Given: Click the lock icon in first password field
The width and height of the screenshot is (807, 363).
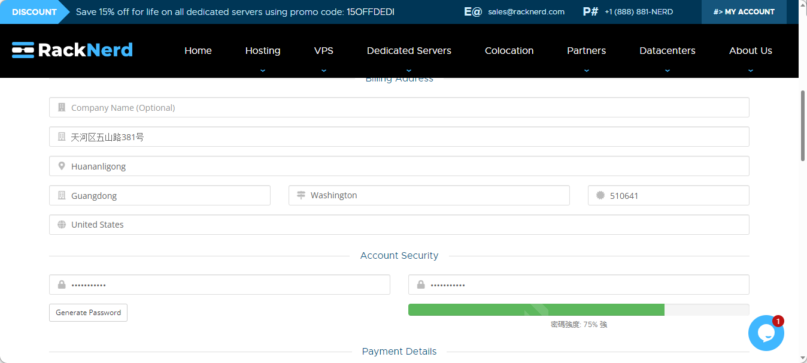Looking at the screenshot, I should coord(61,285).
